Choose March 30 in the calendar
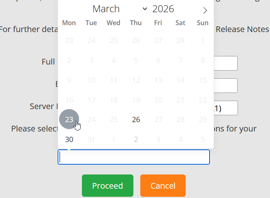 pos(69,139)
